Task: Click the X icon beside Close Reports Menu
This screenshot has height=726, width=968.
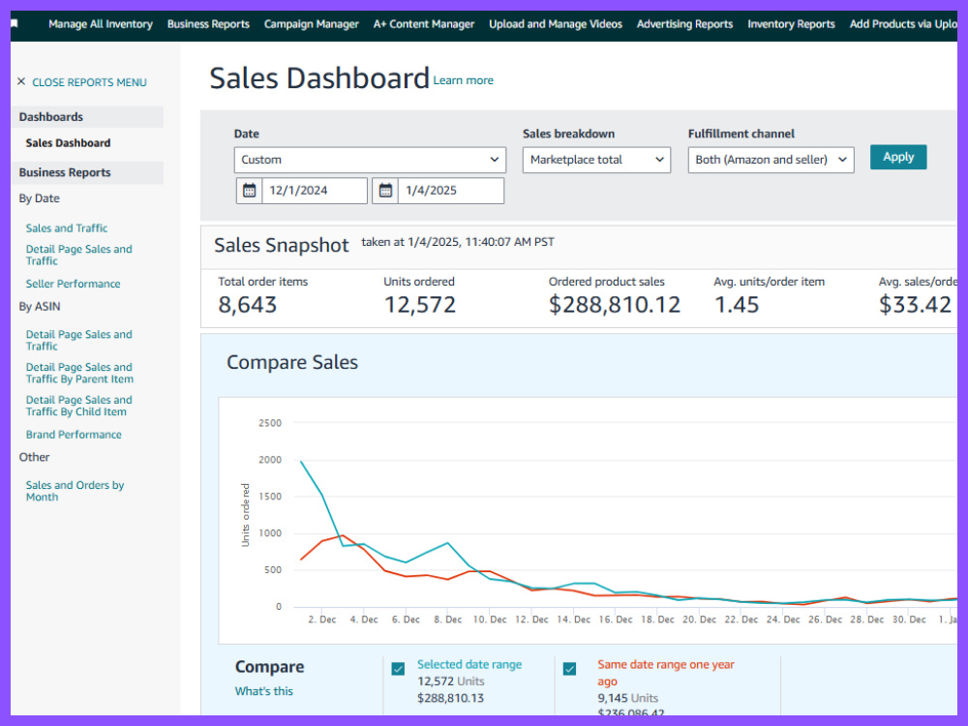Action: (x=21, y=81)
